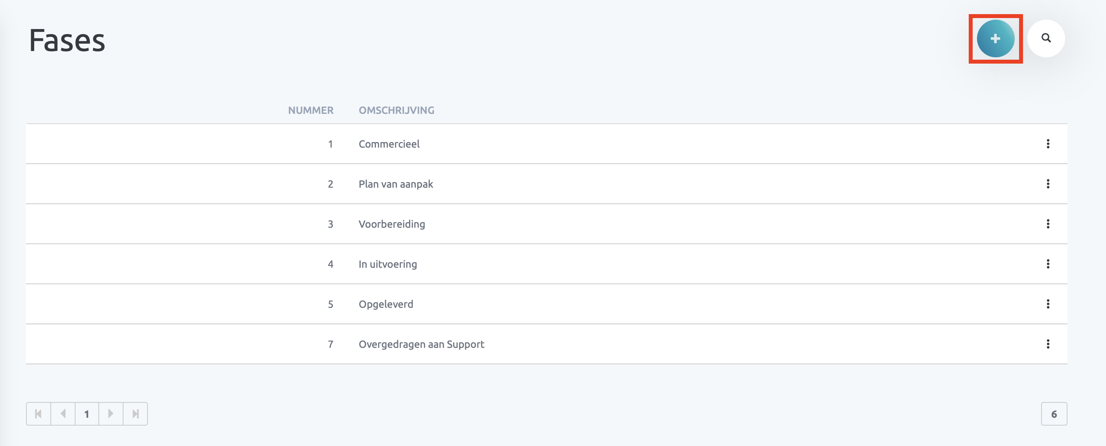This screenshot has height=446, width=1106.
Task: Click the plus button to add a fase
Action: 995,38
